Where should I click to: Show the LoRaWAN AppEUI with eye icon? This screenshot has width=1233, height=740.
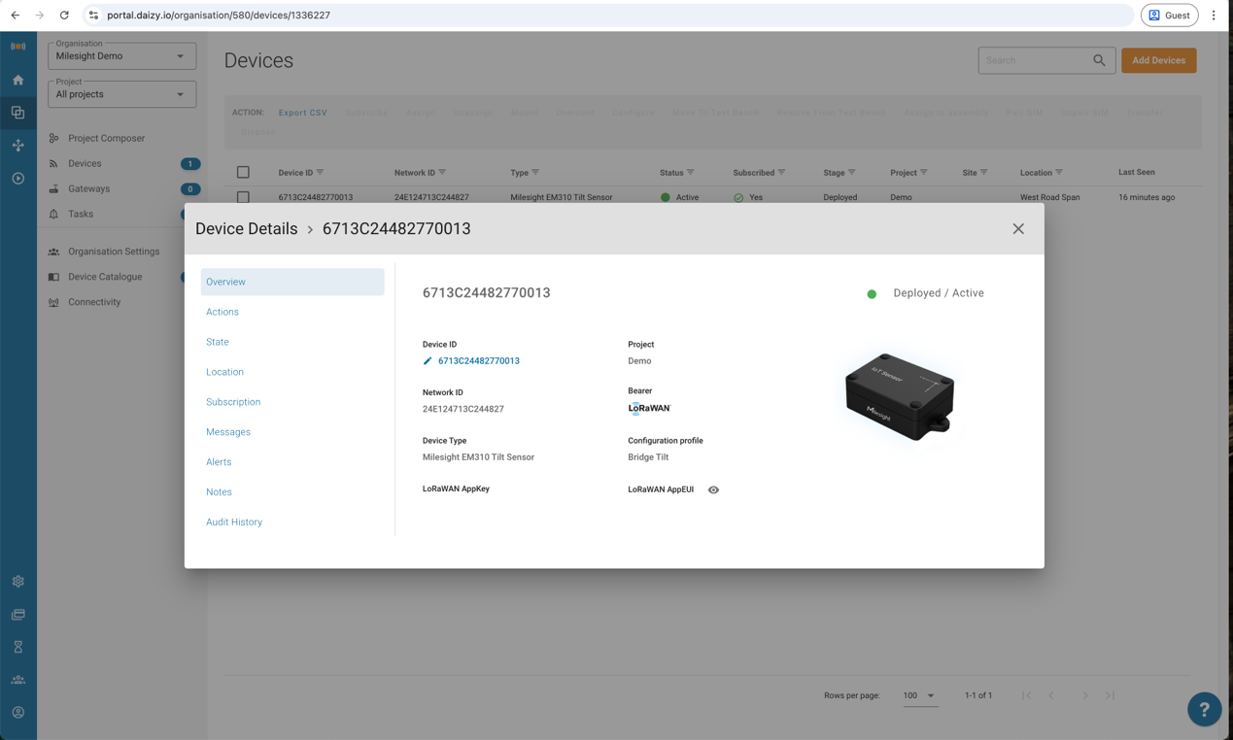[x=713, y=490]
